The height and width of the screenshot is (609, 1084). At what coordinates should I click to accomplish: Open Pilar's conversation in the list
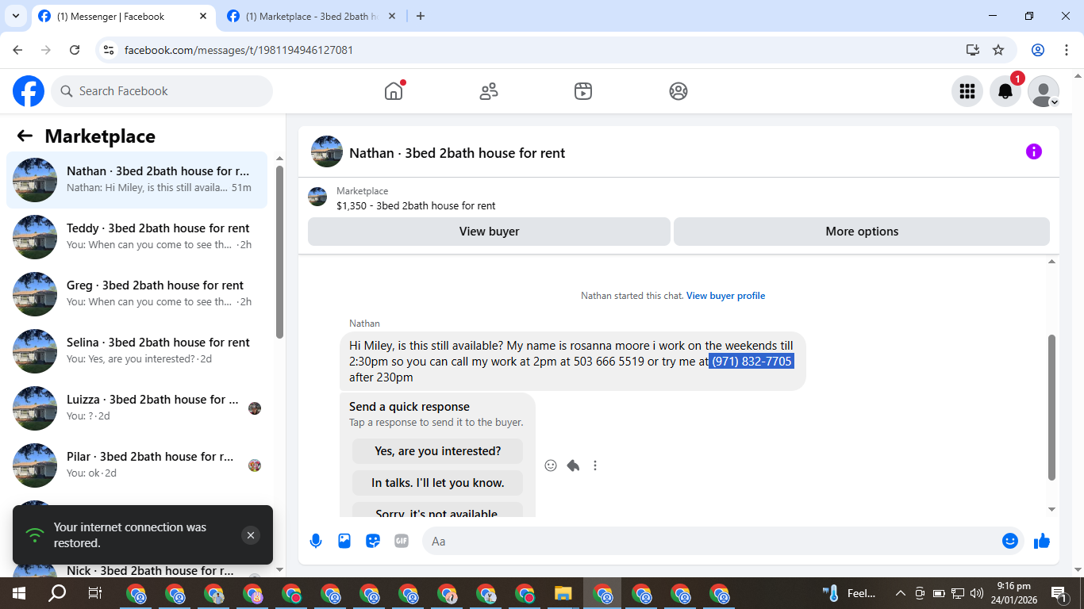pyautogui.click(x=137, y=465)
